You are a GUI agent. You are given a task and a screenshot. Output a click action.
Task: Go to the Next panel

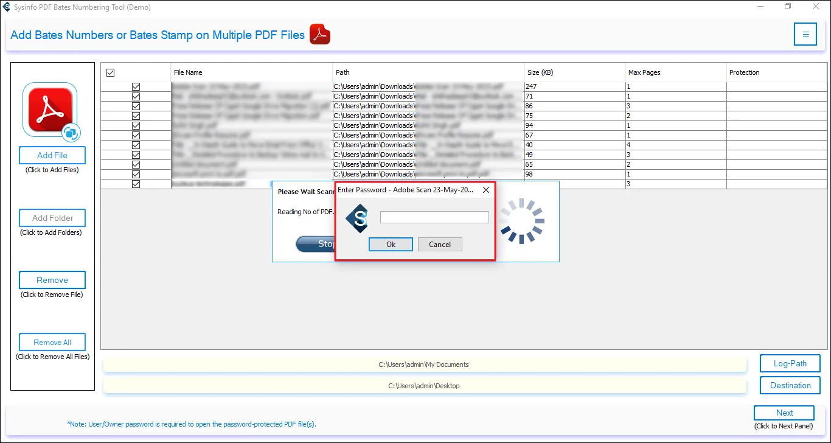tap(784, 413)
